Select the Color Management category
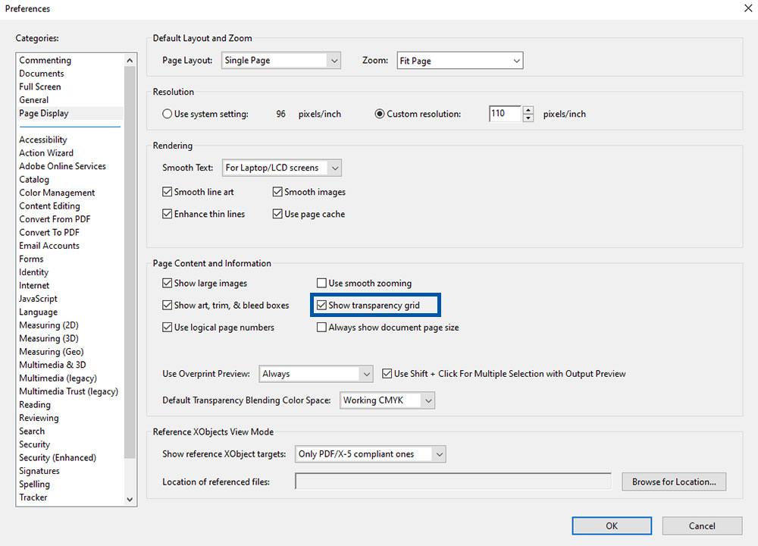 [57, 192]
